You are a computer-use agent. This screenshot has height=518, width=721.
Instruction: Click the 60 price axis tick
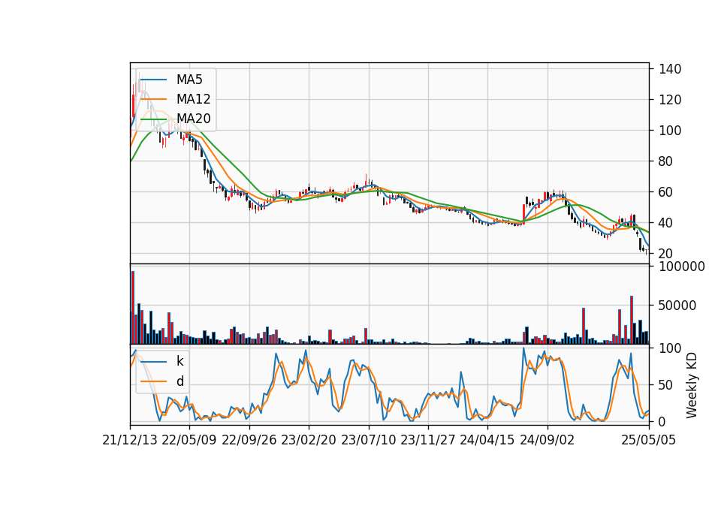666,192
